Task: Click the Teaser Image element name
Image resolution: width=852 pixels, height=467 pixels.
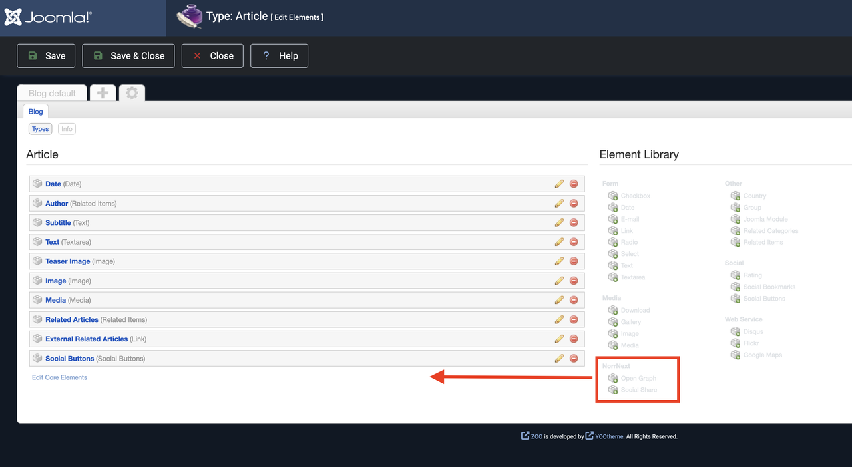Action: 67,261
